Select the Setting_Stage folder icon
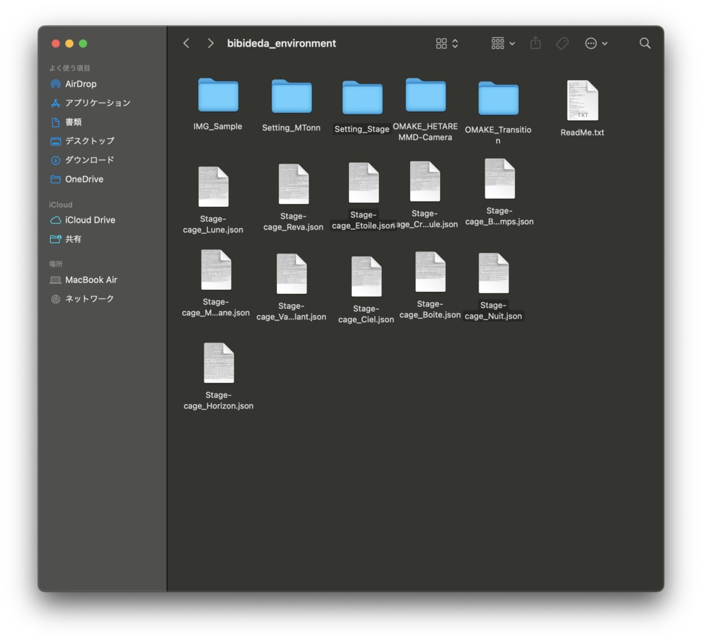 click(x=362, y=97)
